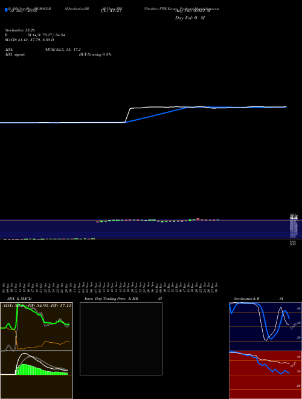Open the ADX line chart thumbnail

point(36,326)
